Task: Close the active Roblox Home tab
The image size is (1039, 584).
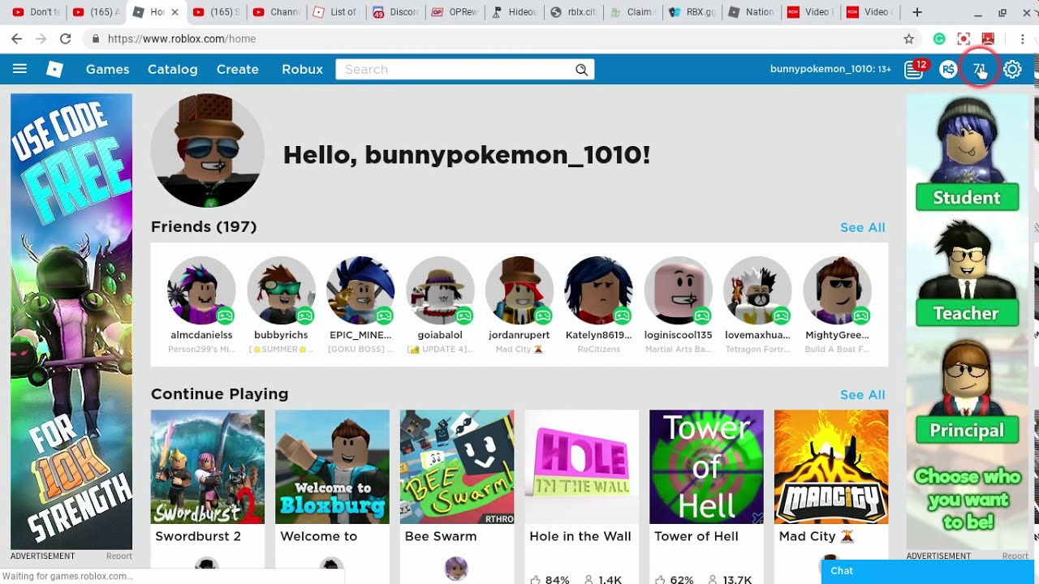Action: (x=175, y=12)
